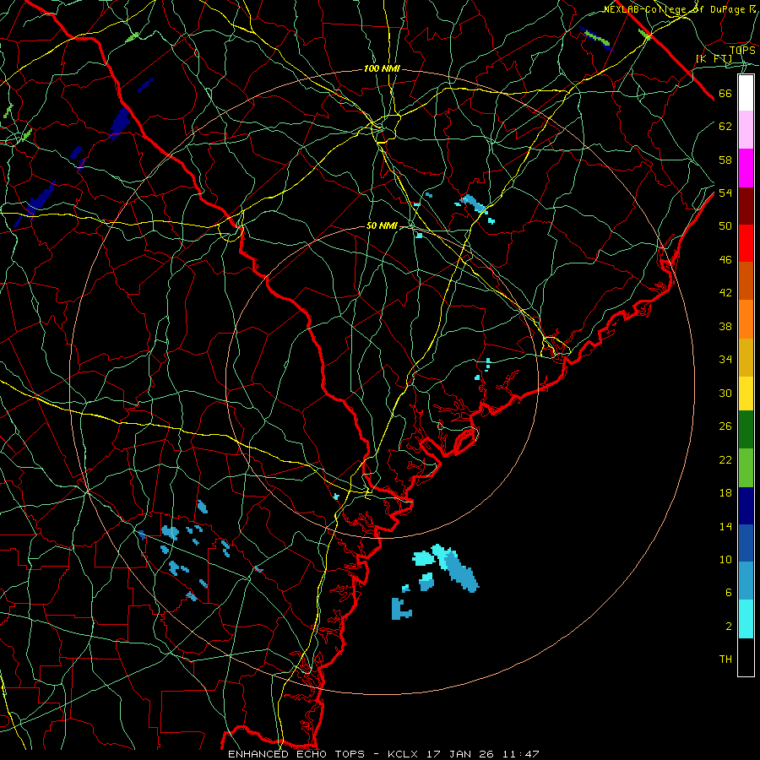Screen dimensions: 760x760
Task: Click the "KCLX" radar site identifier
Action: pyautogui.click(x=404, y=754)
